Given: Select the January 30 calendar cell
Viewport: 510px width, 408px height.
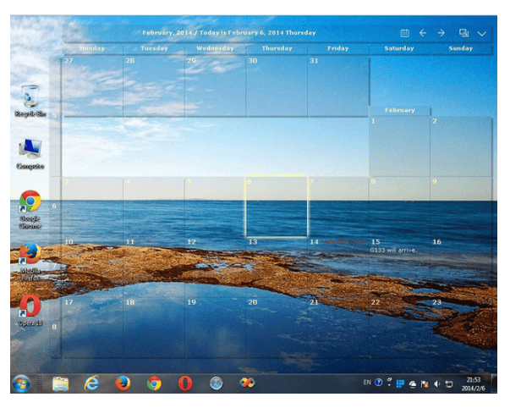Looking at the screenshot, I should tap(277, 86).
